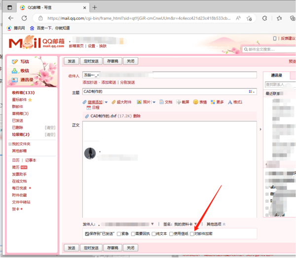
Task: Add page to favorites star icon
Action: coord(249,18)
